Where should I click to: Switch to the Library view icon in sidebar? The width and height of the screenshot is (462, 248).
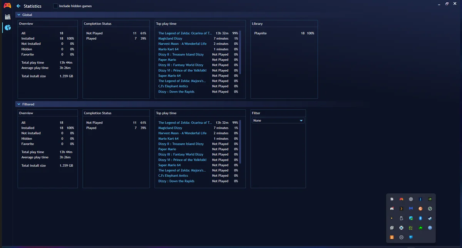(7, 17)
